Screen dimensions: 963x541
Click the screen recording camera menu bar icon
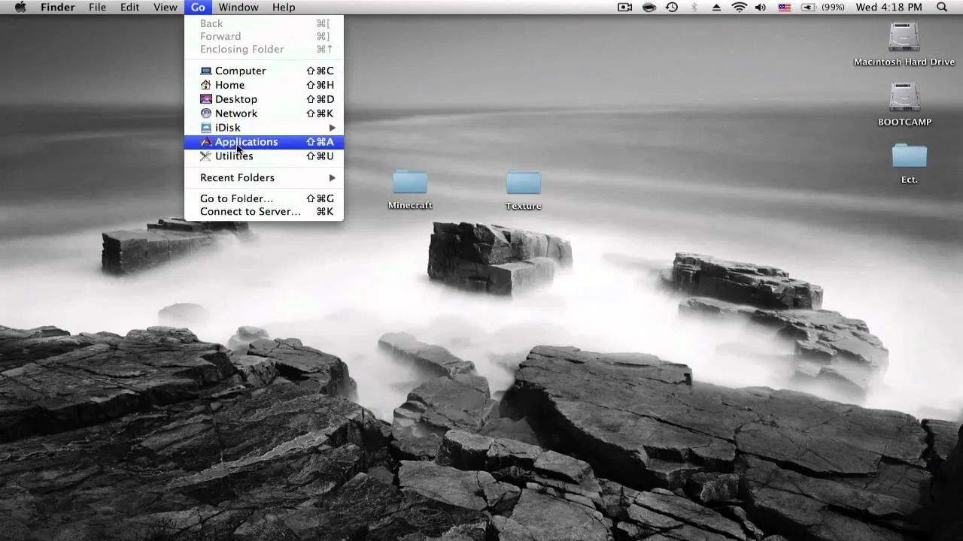coord(624,7)
